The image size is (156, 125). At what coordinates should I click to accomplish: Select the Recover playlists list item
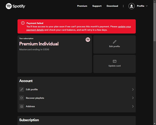point(77,98)
